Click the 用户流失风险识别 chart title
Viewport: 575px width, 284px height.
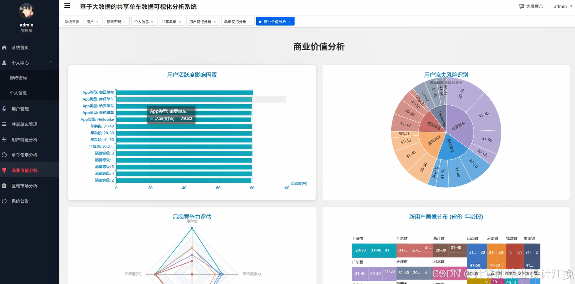coord(446,75)
